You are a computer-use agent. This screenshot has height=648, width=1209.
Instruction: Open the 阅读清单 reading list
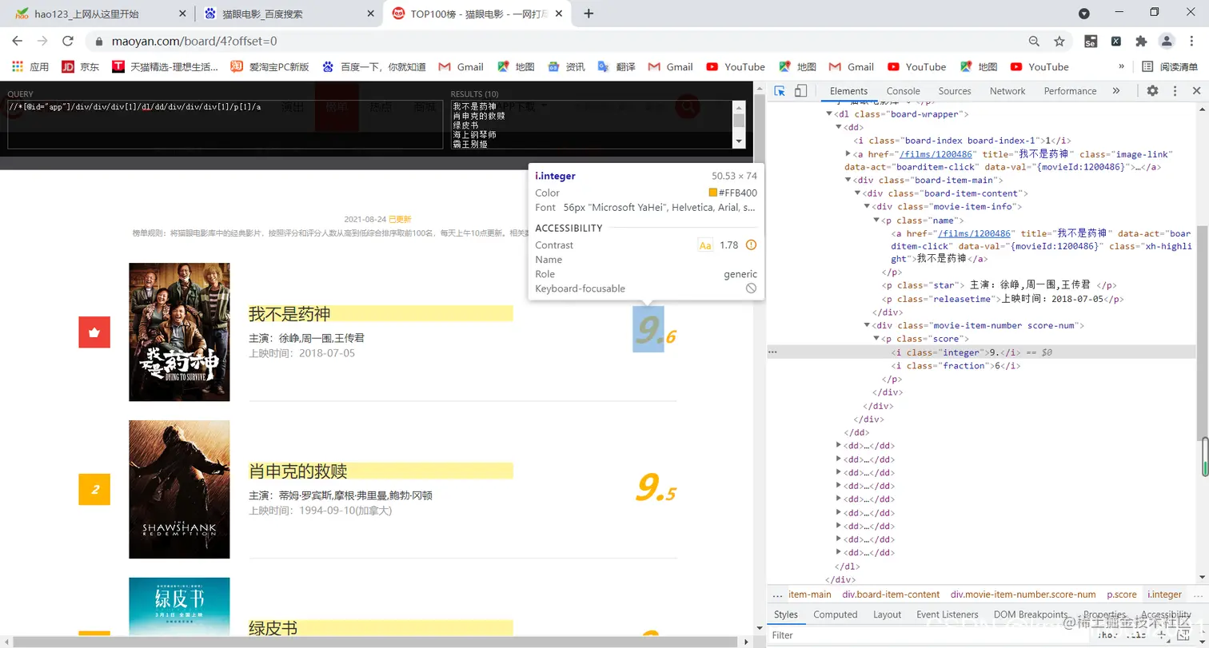(1171, 67)
